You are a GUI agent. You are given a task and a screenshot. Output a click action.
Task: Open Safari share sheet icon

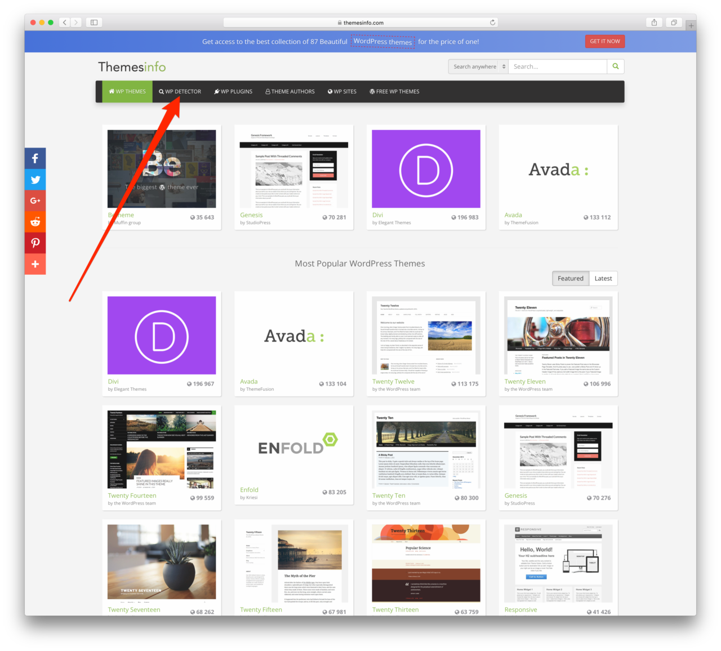654,23
